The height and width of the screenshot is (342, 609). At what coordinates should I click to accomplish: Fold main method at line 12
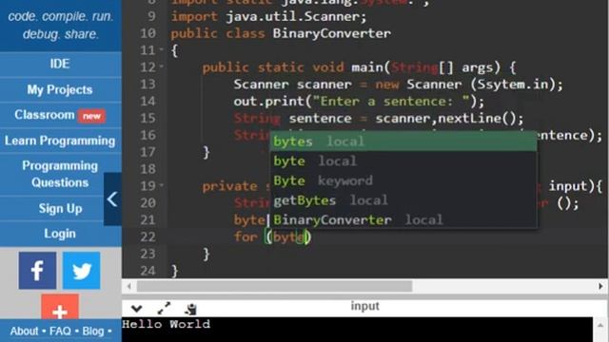tap(161, 66)
